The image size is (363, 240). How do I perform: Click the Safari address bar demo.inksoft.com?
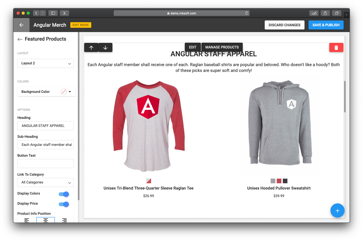tap(181, 13)
